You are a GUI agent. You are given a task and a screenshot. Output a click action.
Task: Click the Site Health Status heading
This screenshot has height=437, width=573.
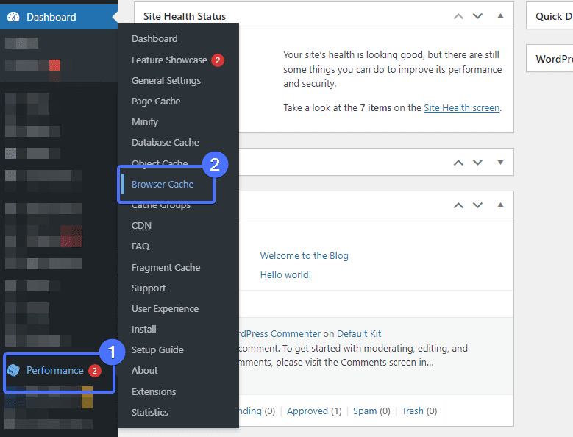(x=185, y=16)
